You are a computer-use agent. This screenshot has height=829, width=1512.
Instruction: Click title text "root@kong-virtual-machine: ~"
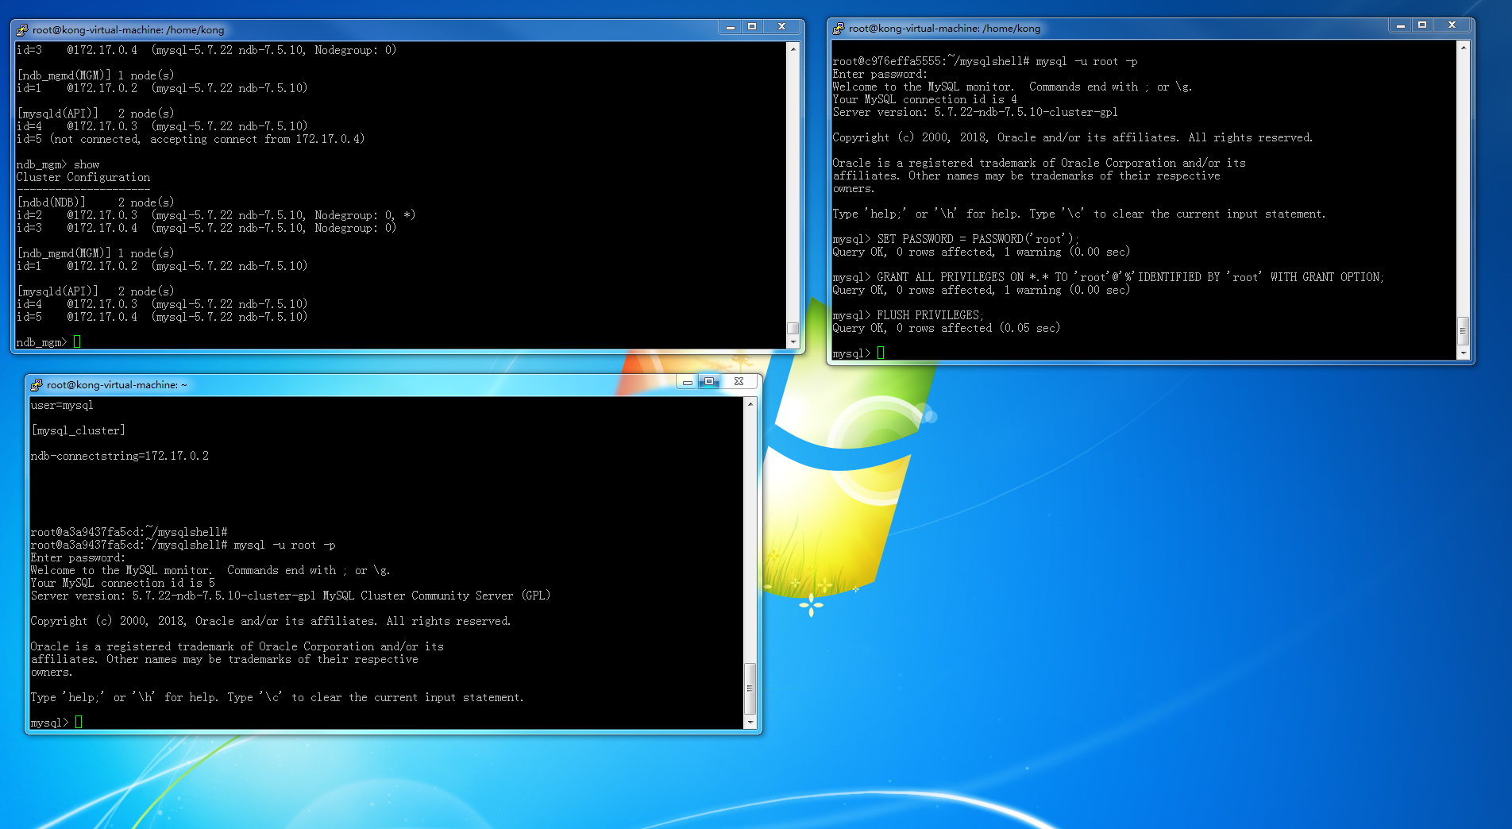coord(117,384)
